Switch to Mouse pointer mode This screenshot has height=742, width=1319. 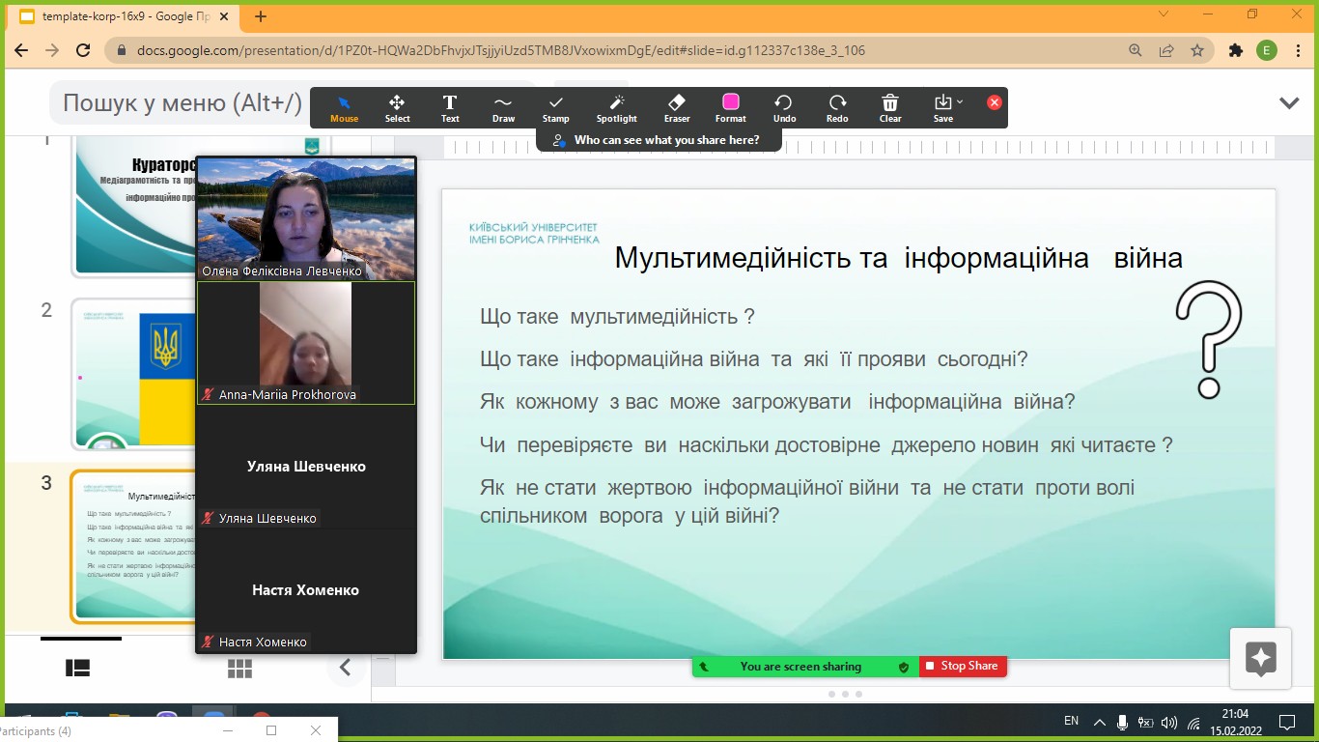click(x=344, y=107)
